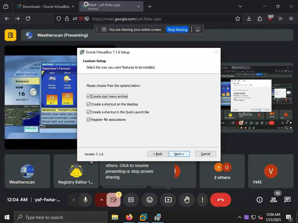Bookmark this page with star icon

[x=237, y=19]
